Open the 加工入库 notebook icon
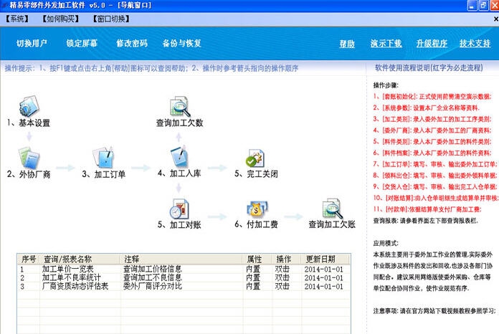 [179, 156]
